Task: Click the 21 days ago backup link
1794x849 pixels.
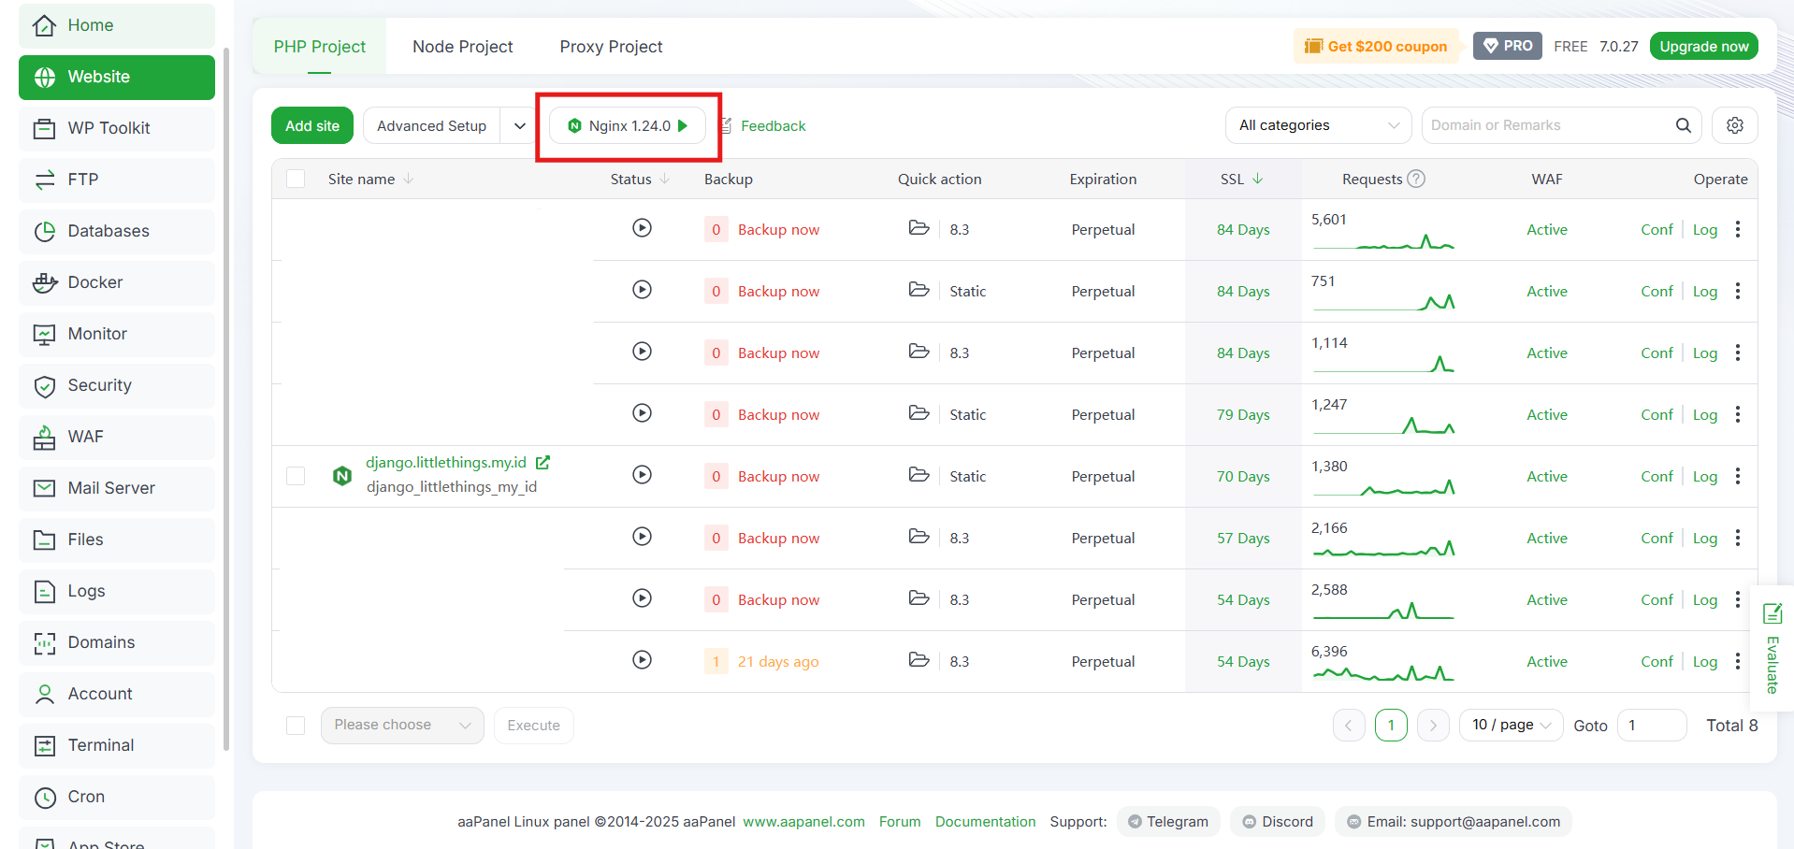Action: click(x=778, y=662)
